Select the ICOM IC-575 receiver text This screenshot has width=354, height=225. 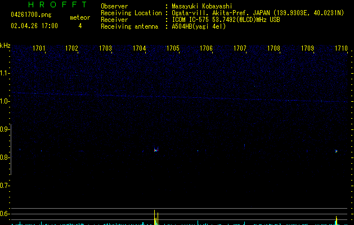[226, 20]
